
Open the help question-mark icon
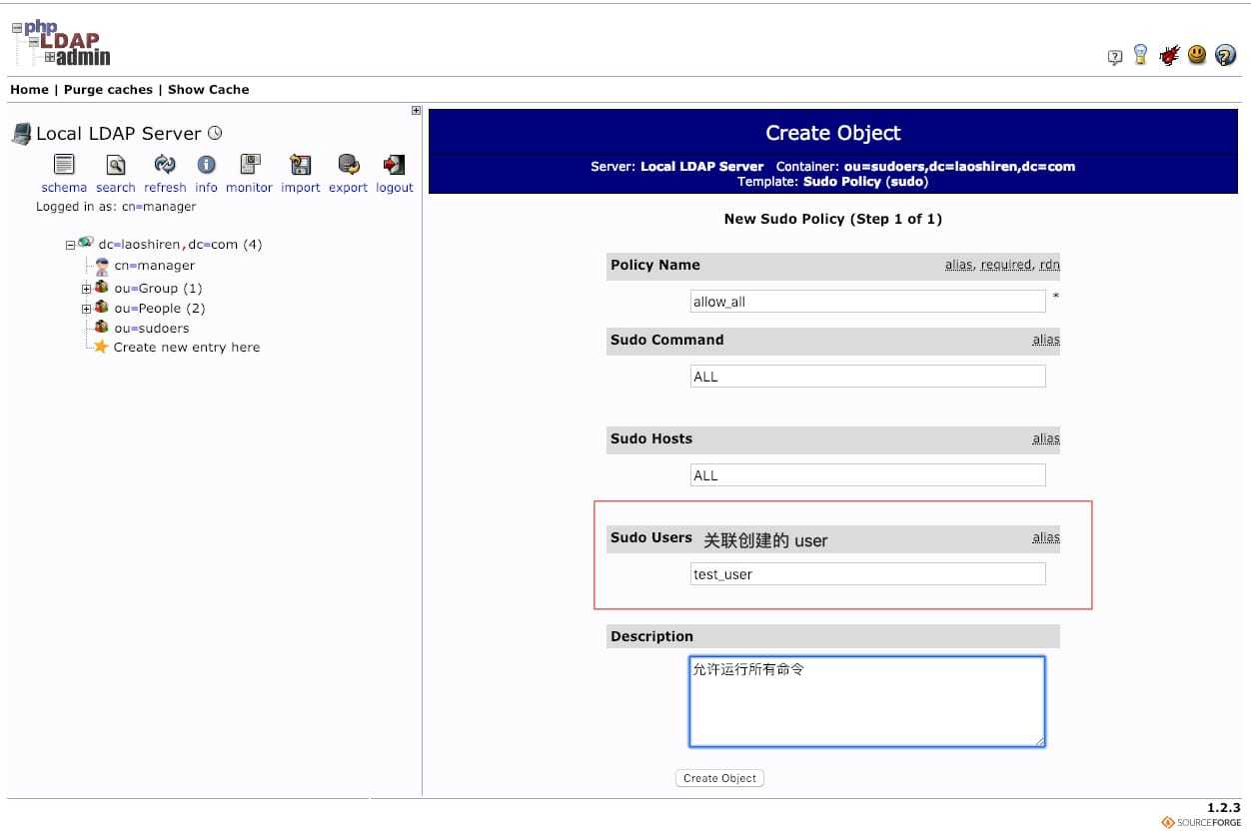coord(1225,56)
